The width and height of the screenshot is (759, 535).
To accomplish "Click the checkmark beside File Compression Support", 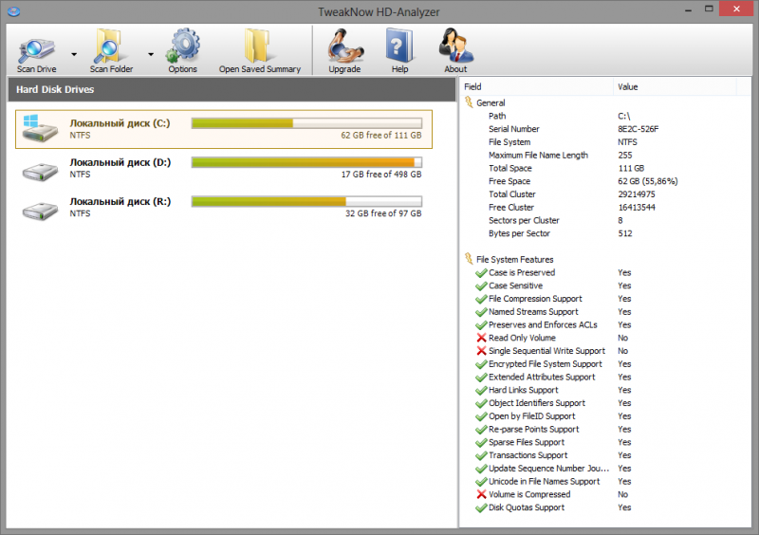I will point(481,299).
